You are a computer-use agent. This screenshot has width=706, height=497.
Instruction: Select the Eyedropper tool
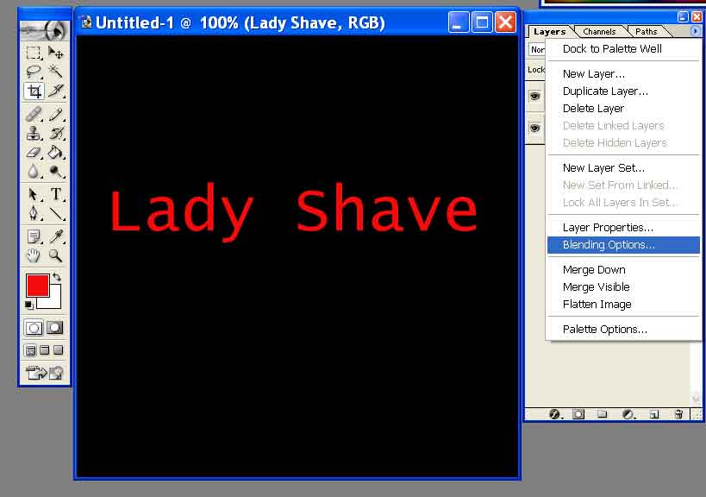click(x=56, y=236)
